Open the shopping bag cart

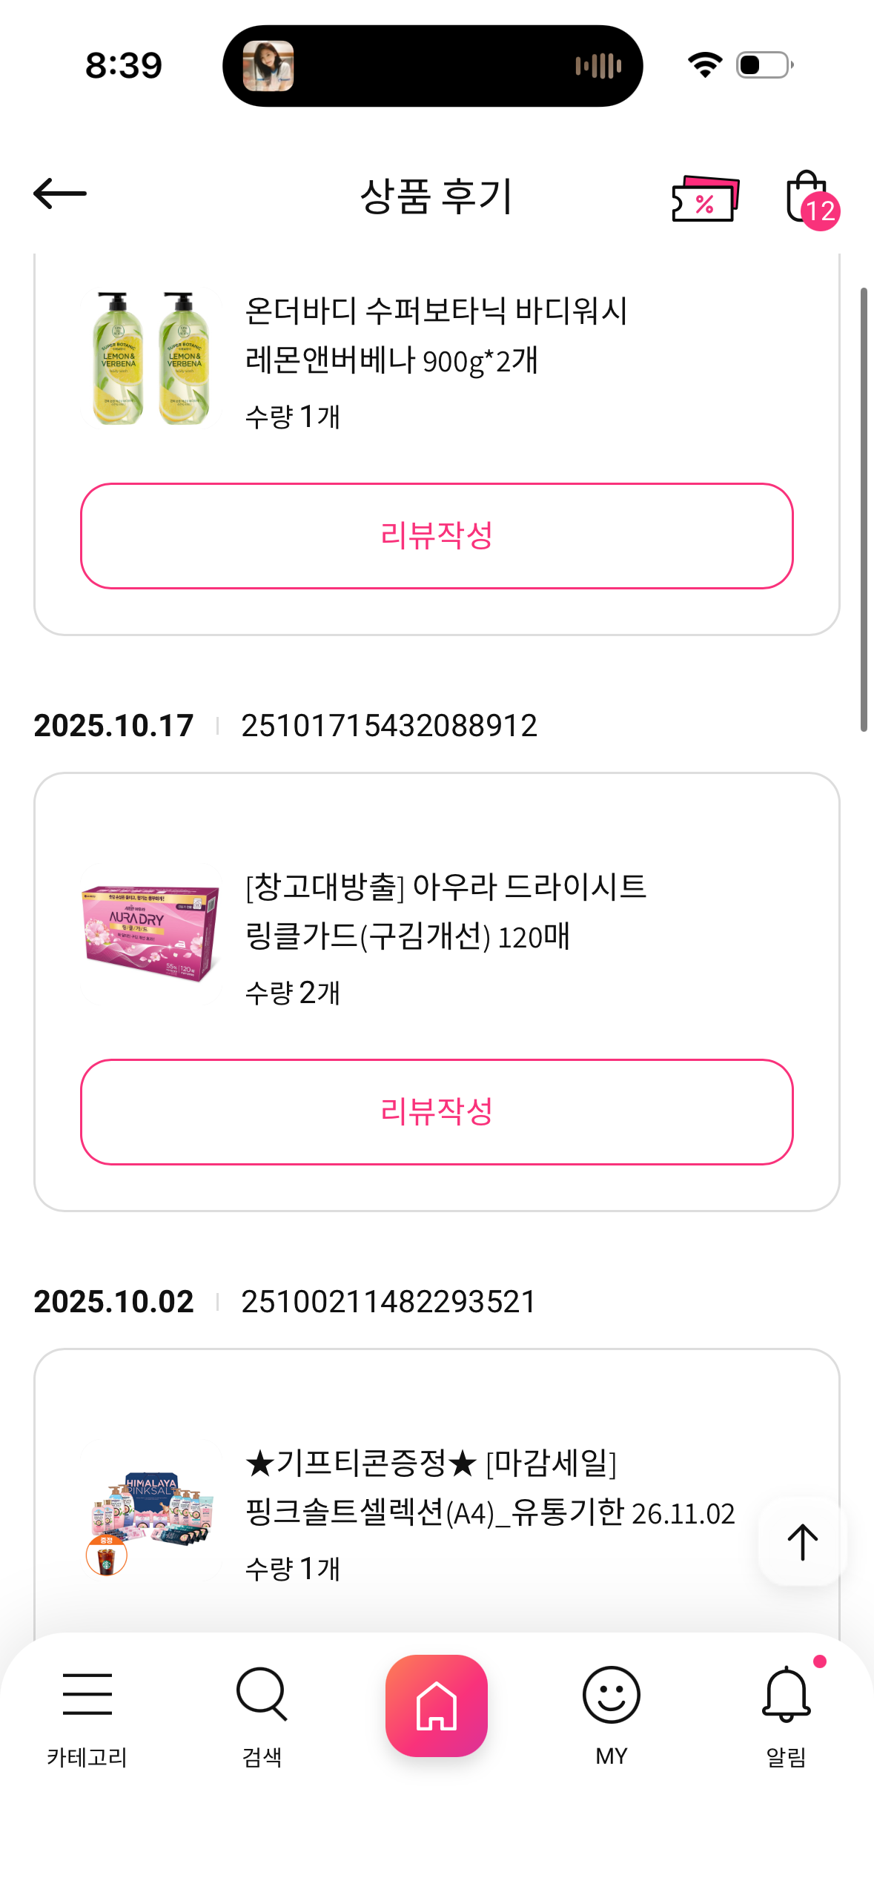coord(808,198)
